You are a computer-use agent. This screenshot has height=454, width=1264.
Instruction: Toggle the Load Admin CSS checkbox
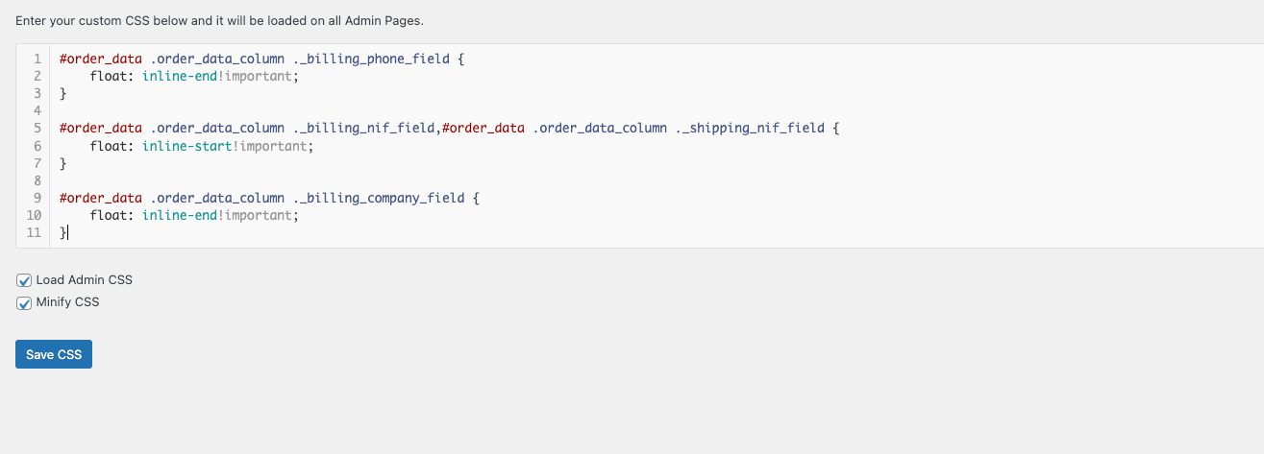tap(24, 280)
